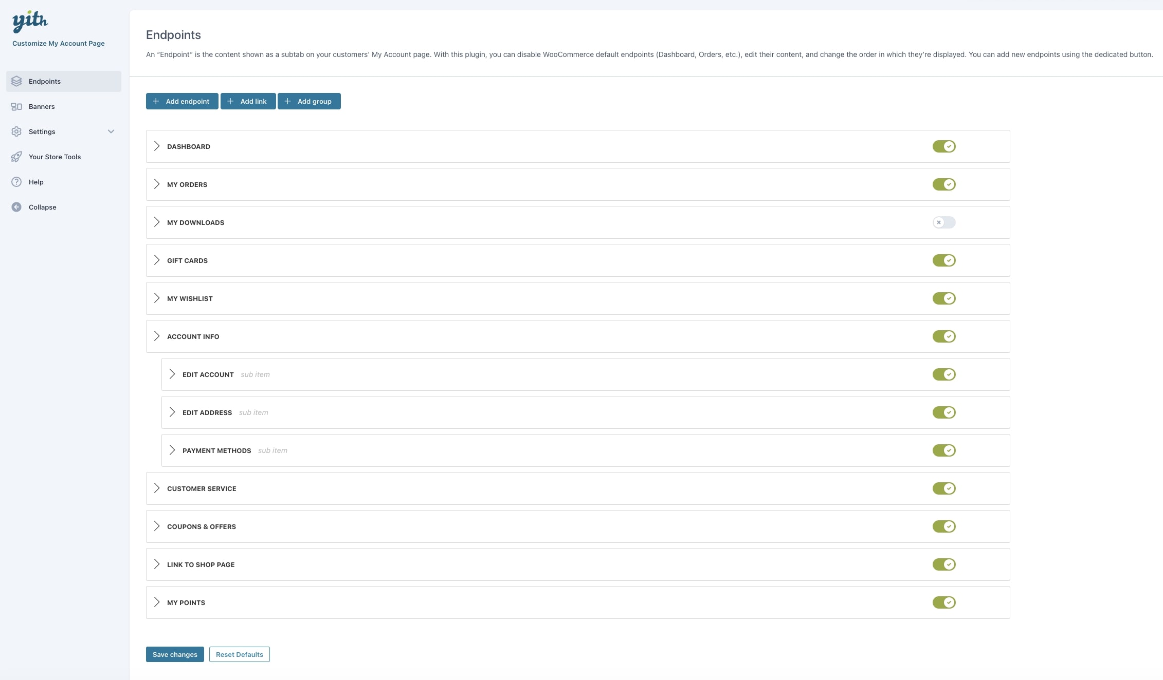This screenshot has width=1163, height=680.
Task: Open the Settings submenu chevron
Action: [111, 131]
